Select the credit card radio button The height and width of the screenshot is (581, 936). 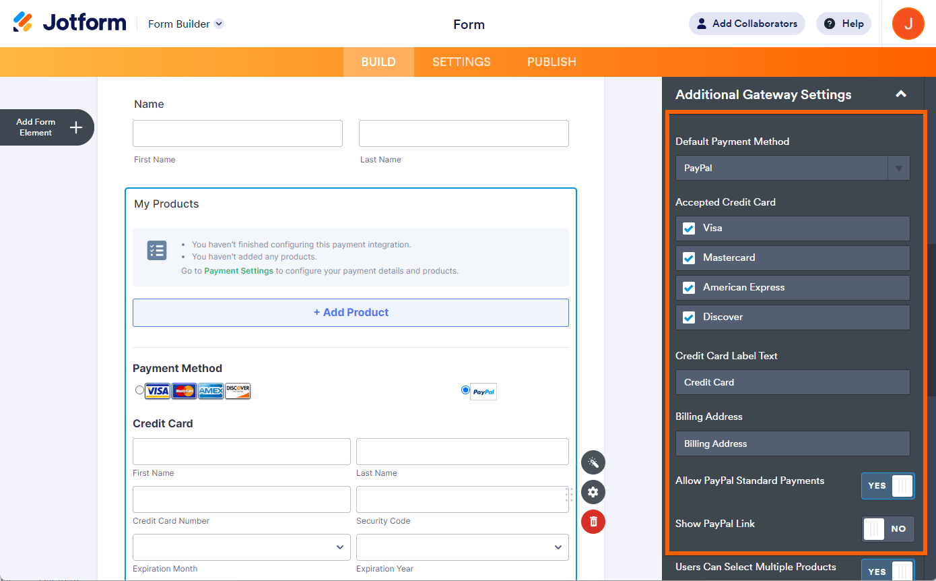click(x=139, y=390)
